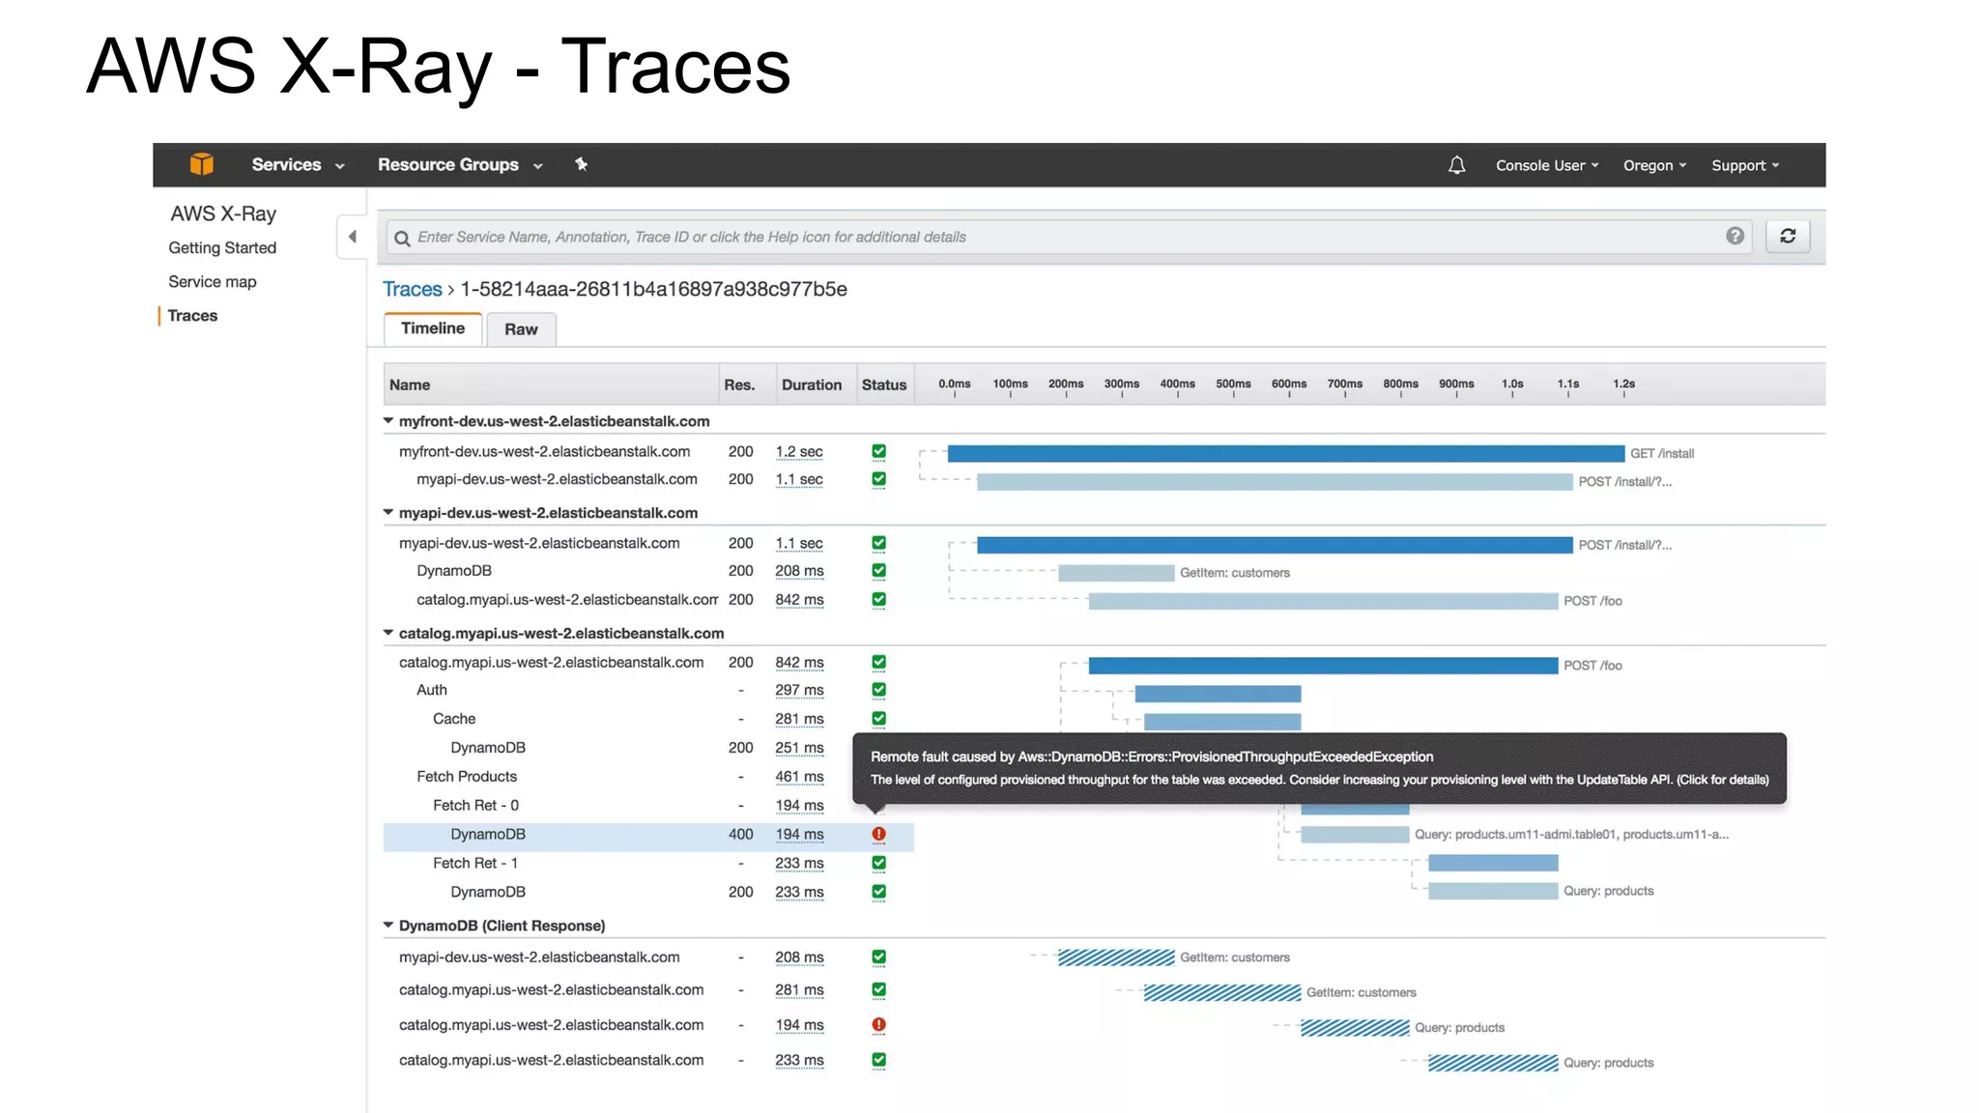The width and height of the screenshot is (1979, 1113).
Task: Click the Duration column header
Action: (x=812, y=385)
